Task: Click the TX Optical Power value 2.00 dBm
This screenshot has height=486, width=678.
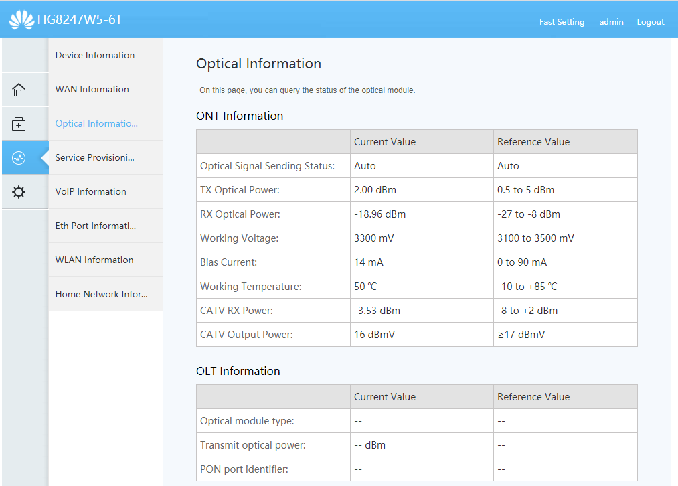Action: coord(375,190)
